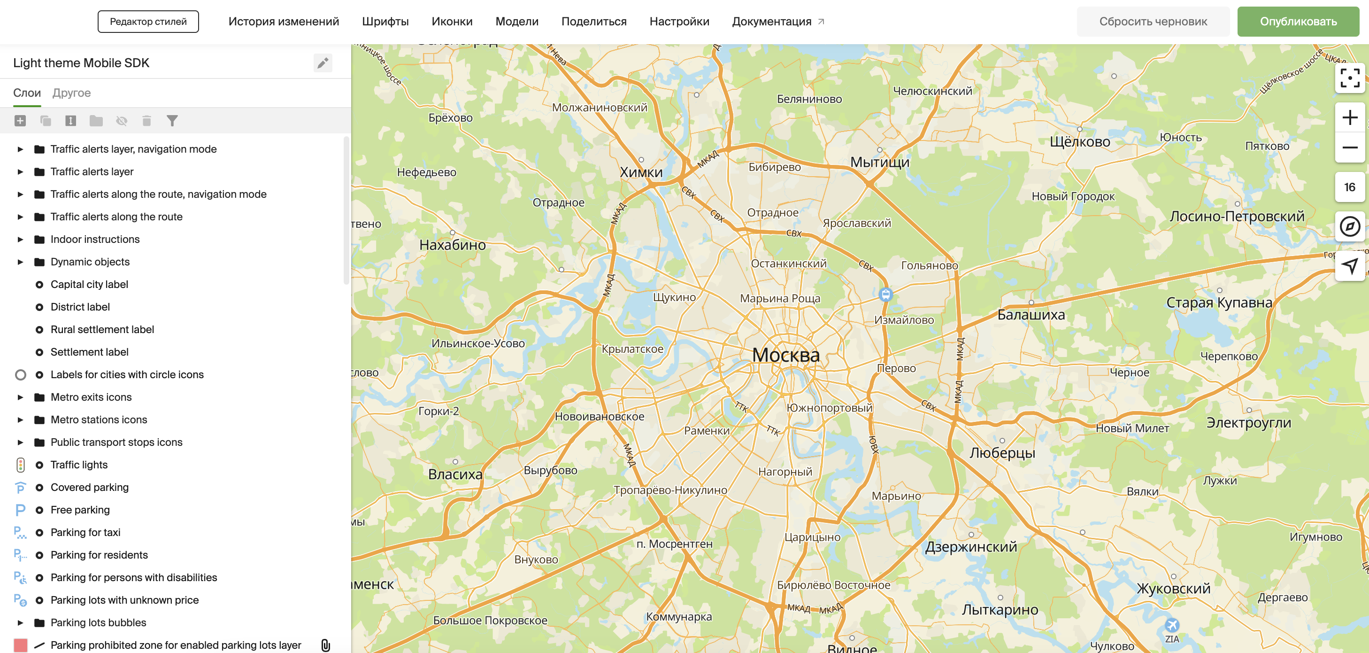Click the pencil icon to rename style

323,63
